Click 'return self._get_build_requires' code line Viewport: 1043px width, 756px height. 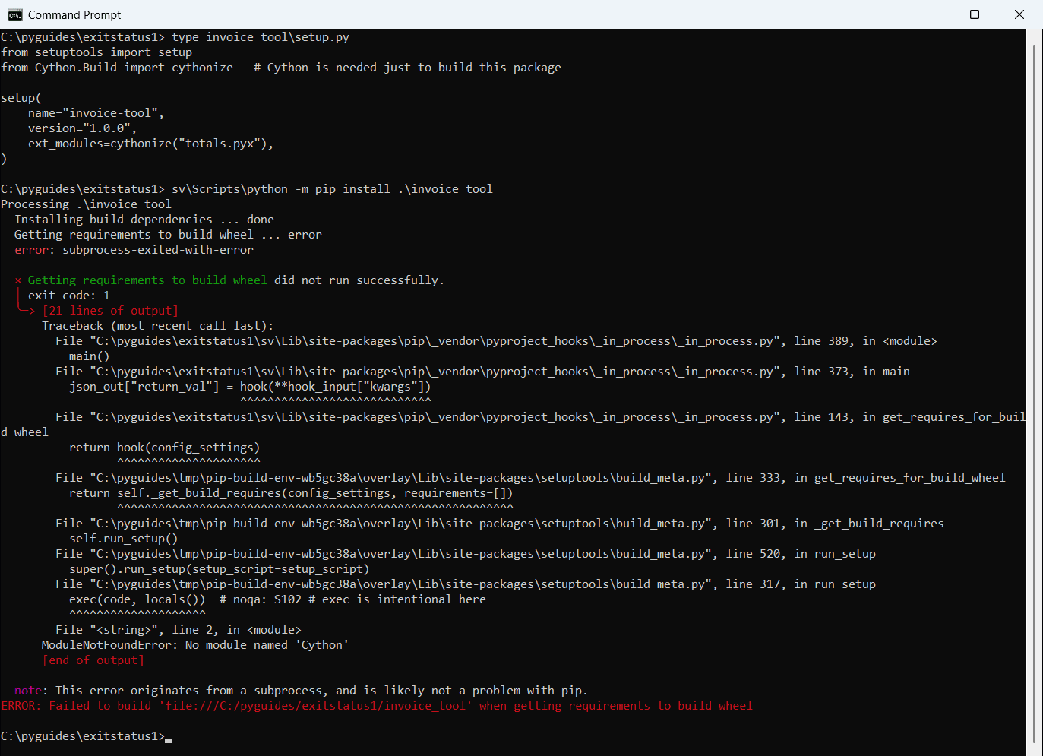(x=291, y=493)
